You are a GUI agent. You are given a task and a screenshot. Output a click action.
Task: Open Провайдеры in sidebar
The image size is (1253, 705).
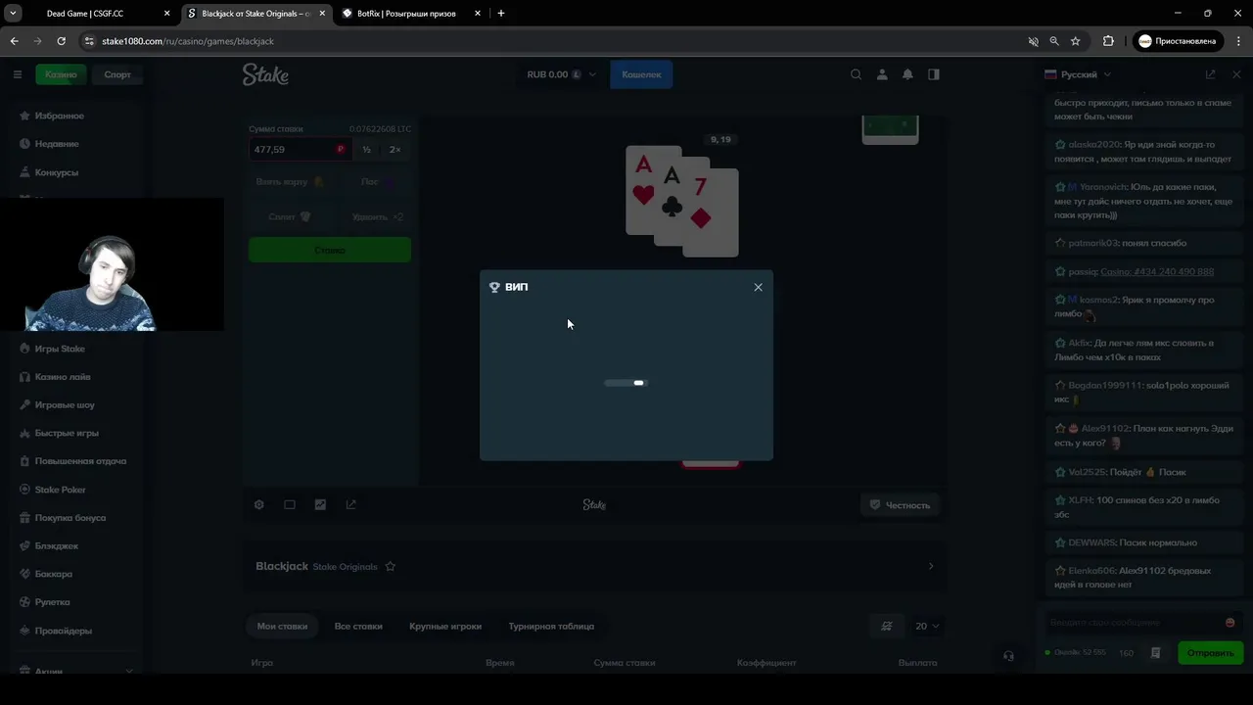(x=63, y=631)
